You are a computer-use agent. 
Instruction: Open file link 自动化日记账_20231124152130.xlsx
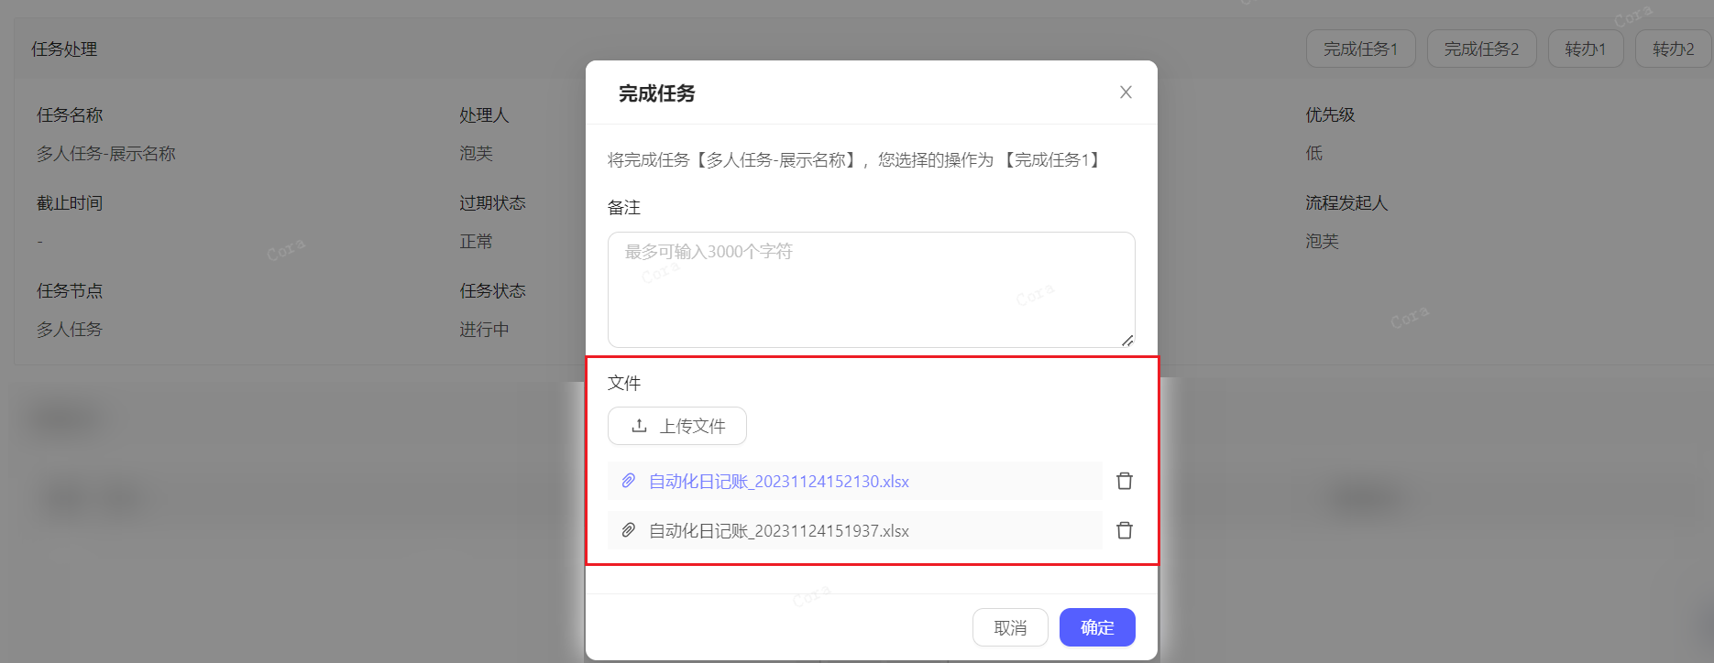coord(779,481)
